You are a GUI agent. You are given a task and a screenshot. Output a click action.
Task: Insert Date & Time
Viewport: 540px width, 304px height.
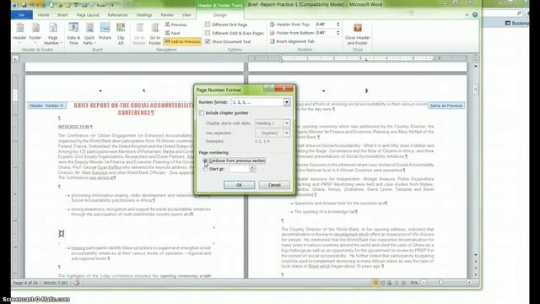[x=73, y=34]
